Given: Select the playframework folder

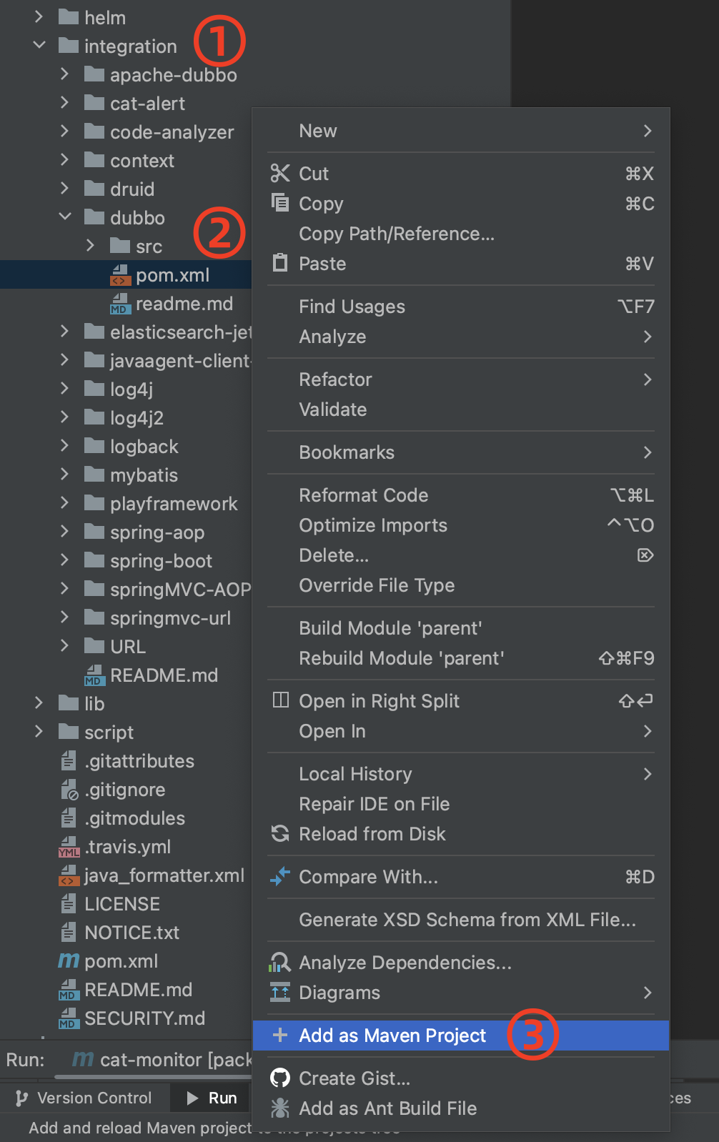Looking at the screenshot, I should tap(174, 504).
